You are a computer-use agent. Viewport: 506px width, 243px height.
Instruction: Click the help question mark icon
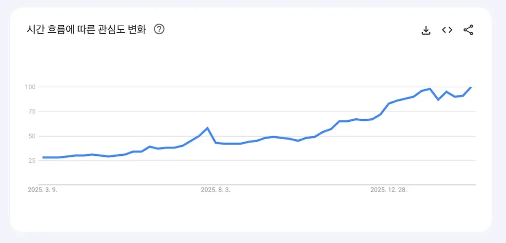pos(159,29)
